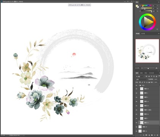The width and height of the screenshot is (160, 137).
Task: Click the add layer mask icon
Action: click(146, 135)
